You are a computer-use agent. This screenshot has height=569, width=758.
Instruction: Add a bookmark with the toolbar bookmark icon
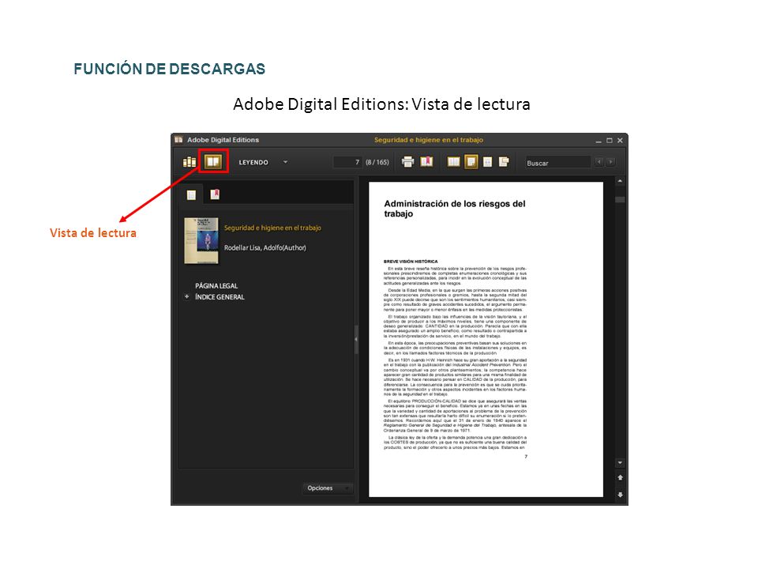point(426,161)
